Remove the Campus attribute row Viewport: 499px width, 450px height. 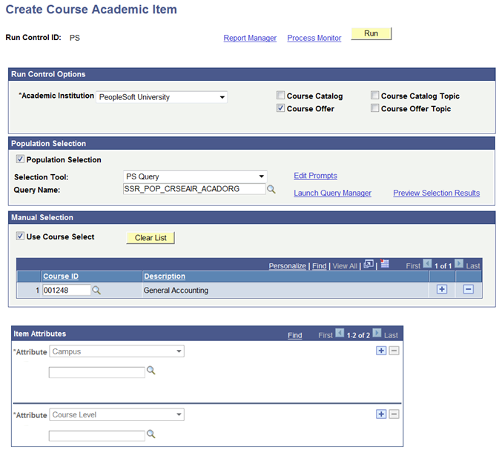point(394,351)
